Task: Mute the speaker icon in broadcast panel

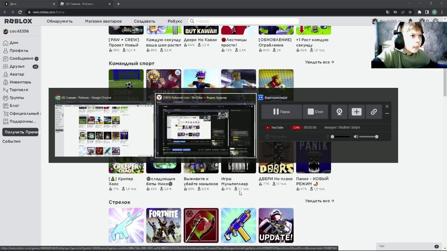Action: tap(356, 137)
